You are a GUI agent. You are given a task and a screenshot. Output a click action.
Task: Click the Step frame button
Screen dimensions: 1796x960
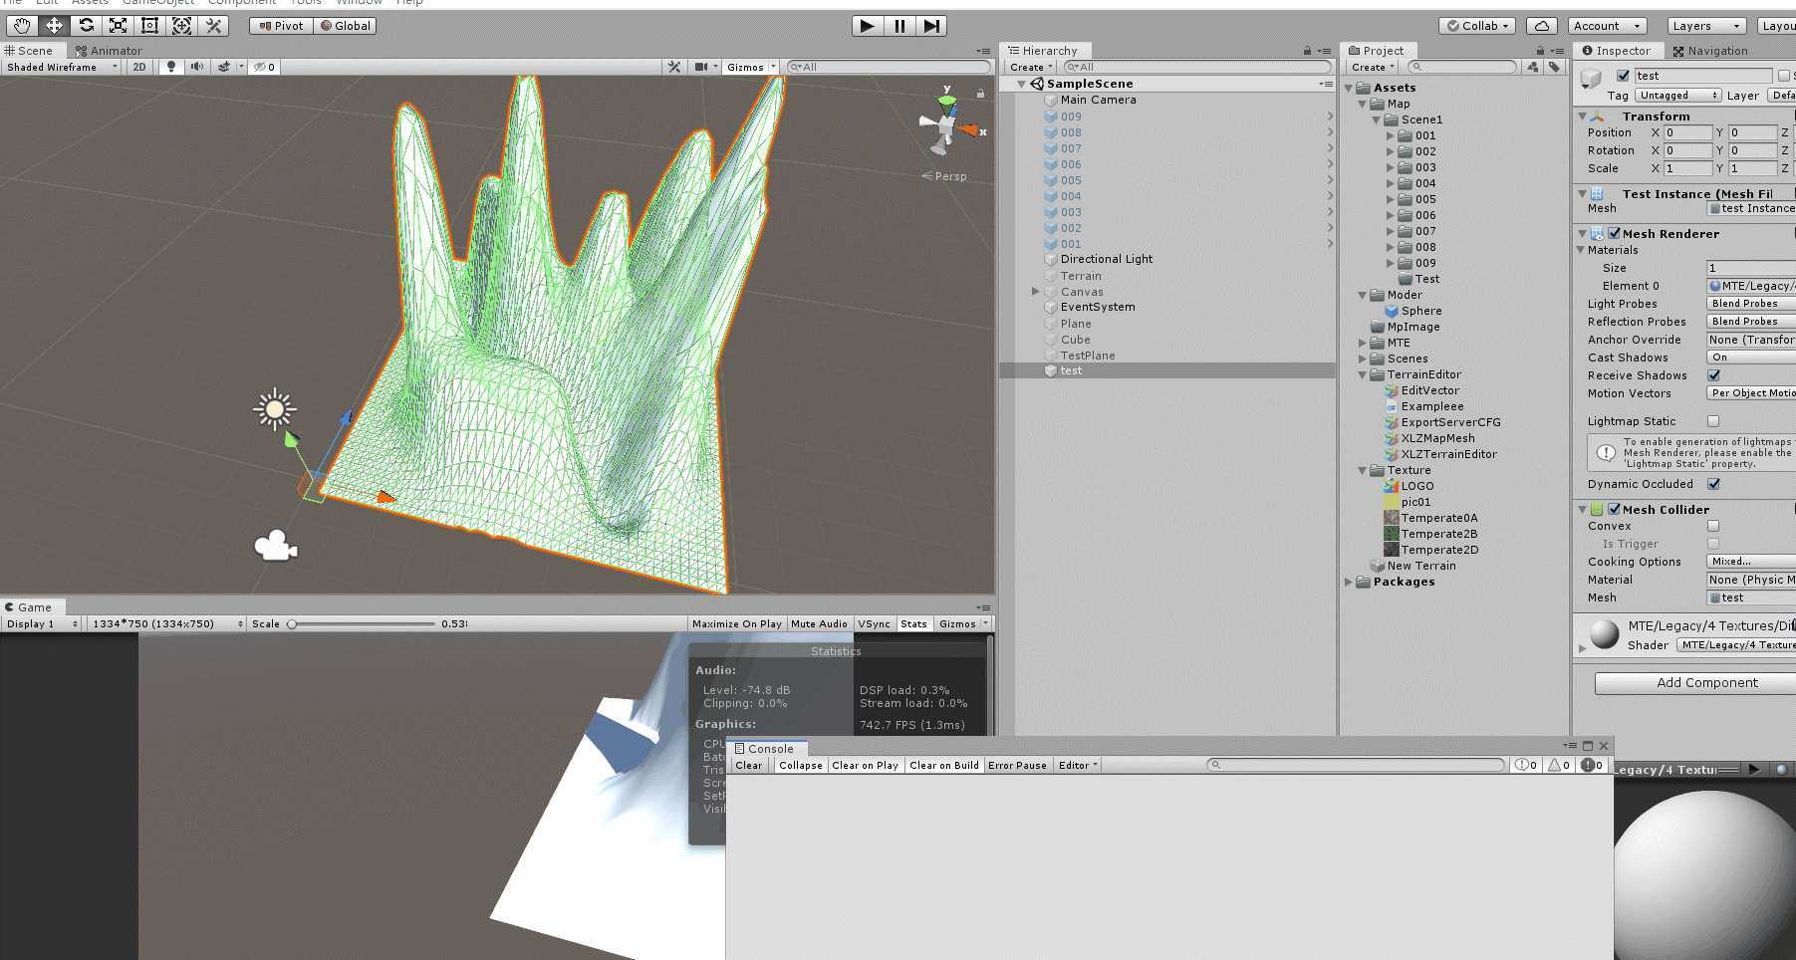click(x=931, y=26)
